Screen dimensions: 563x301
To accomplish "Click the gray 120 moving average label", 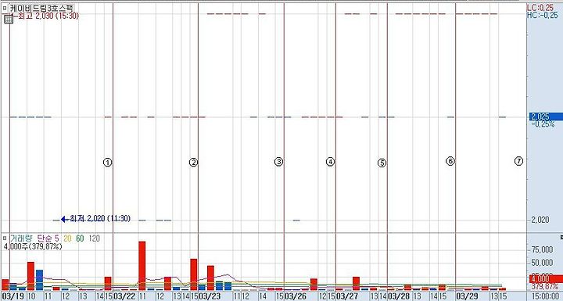I will point(94,238).
